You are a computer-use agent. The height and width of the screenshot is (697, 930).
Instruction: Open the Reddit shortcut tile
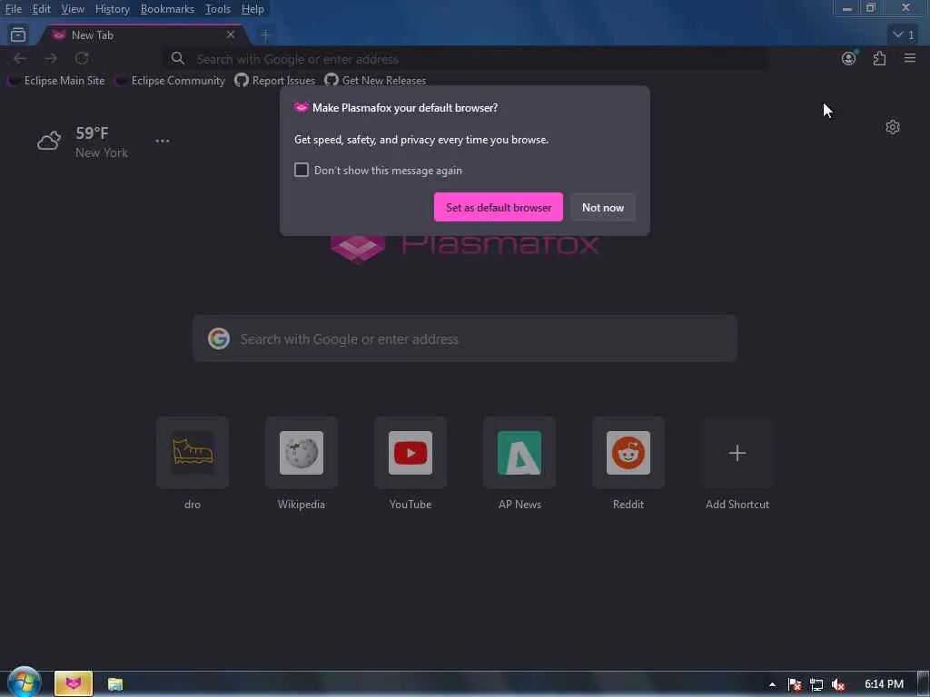(x=628, y=453)
